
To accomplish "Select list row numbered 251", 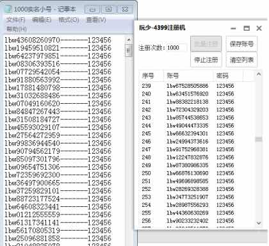I will click(x=197, y=181).
